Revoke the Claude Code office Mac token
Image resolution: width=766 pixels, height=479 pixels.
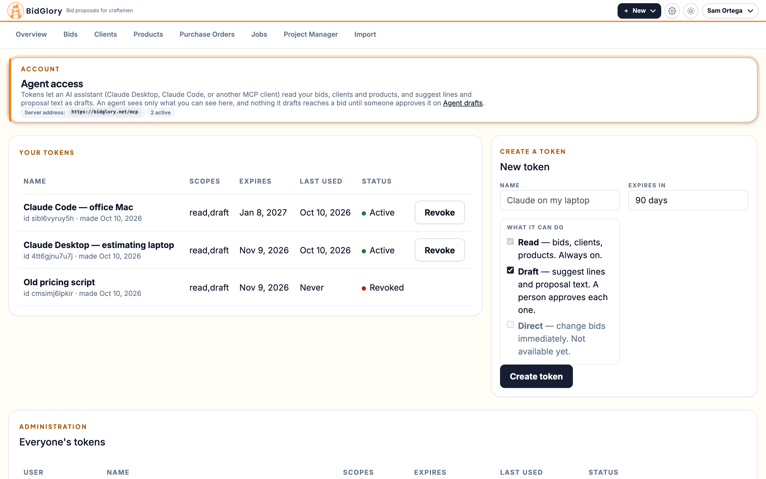(440, 212)
